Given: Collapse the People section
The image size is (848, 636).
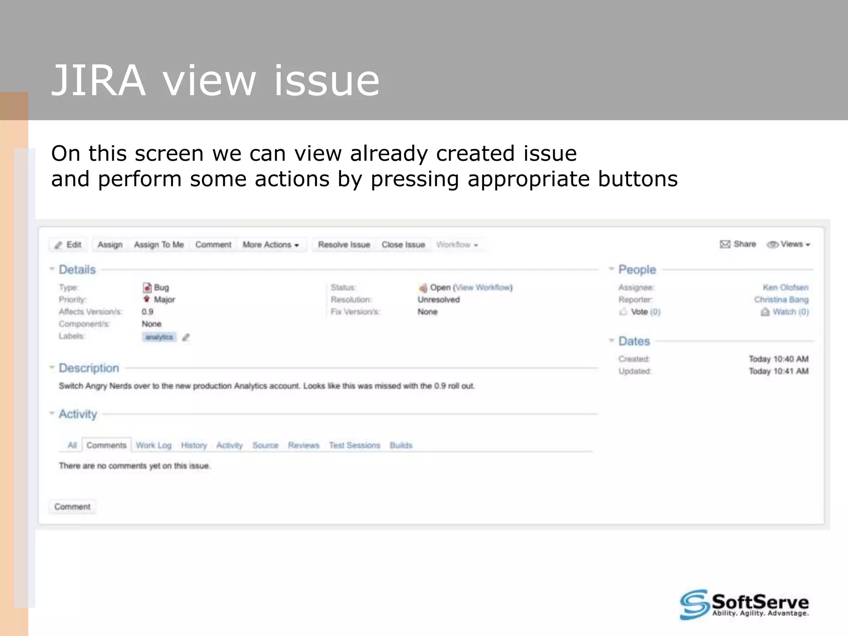Looking at the screenshot, I should 612,269.
